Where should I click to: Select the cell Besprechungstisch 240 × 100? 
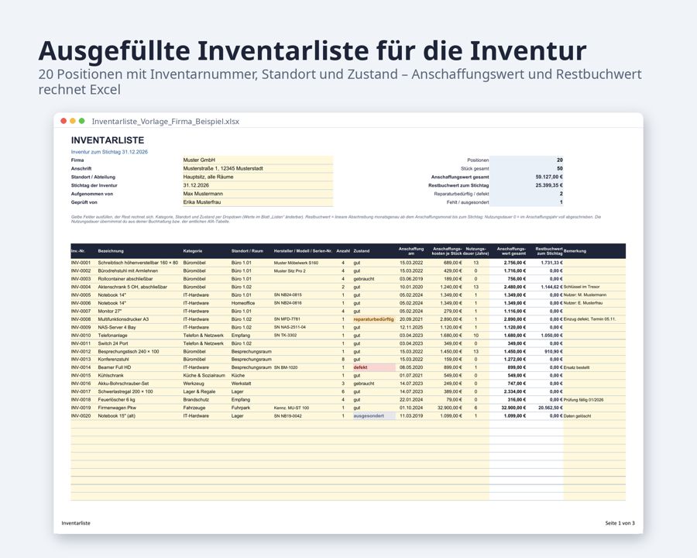(129, 352)
